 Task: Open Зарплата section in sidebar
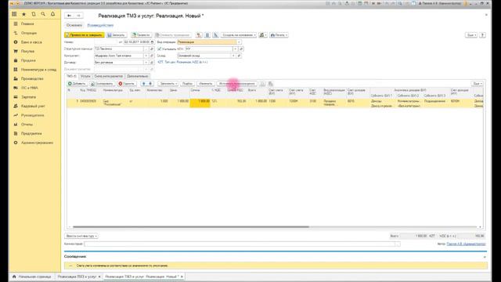(28, 97)
